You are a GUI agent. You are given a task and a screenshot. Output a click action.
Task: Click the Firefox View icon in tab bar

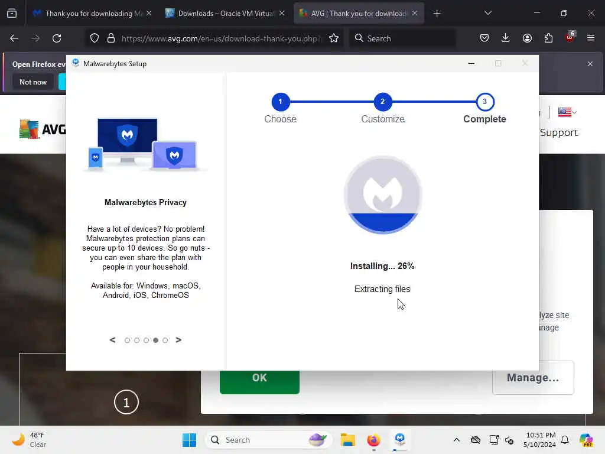[12, 14]
